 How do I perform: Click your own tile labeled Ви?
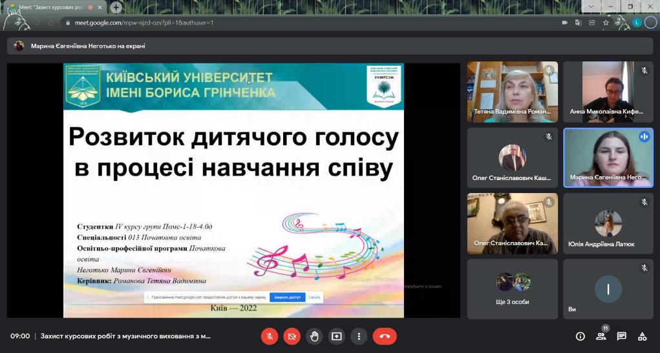click(608, 289)
